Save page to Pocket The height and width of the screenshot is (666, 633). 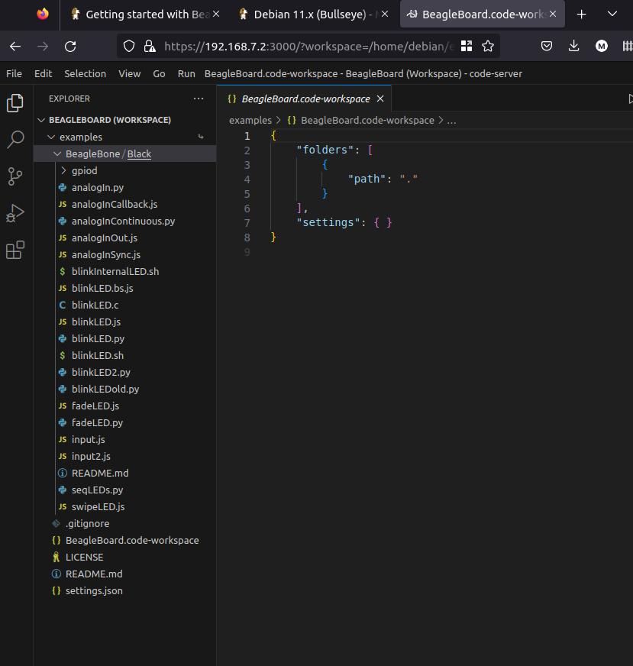547,46
